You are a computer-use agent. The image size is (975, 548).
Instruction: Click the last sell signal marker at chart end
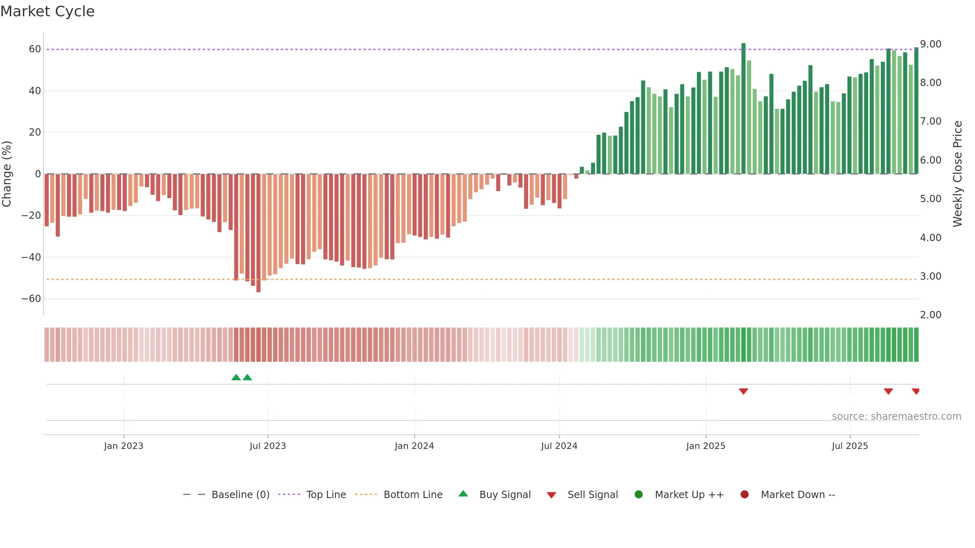click(x=916, y=391)
